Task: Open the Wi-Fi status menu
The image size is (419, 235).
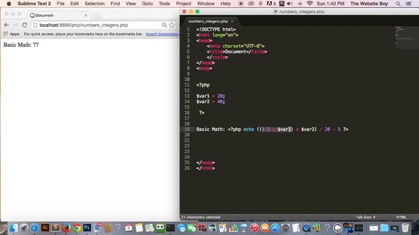Action: (310, 4)
